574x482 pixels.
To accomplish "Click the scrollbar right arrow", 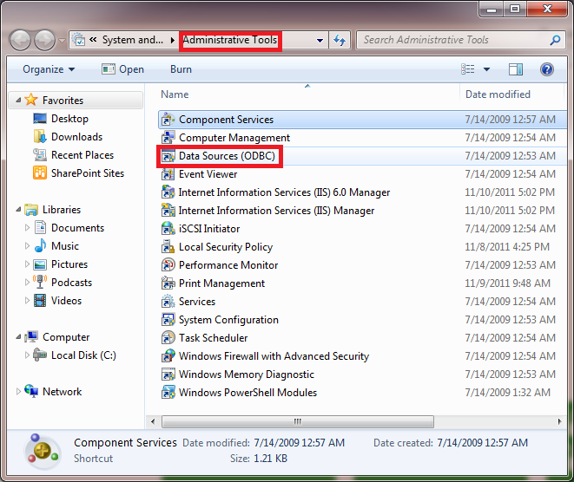I will [560, 421].
